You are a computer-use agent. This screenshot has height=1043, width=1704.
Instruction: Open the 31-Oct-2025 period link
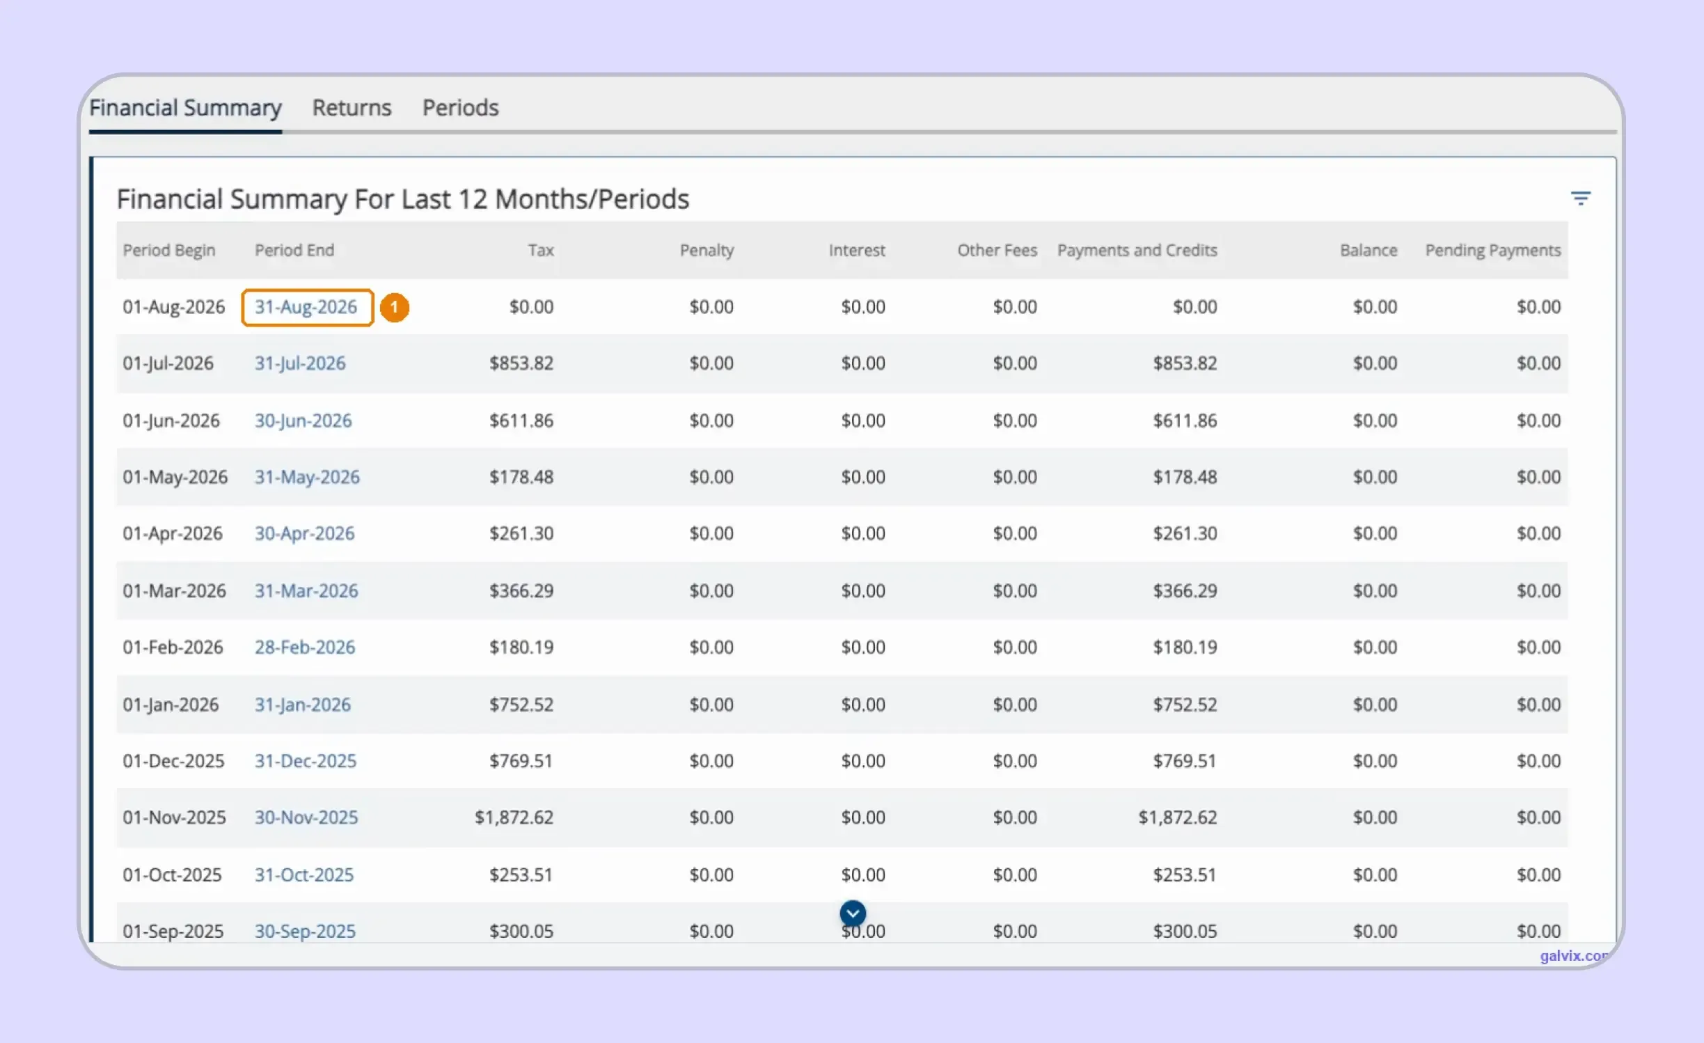pyautogui.click(x=304, y=875)
